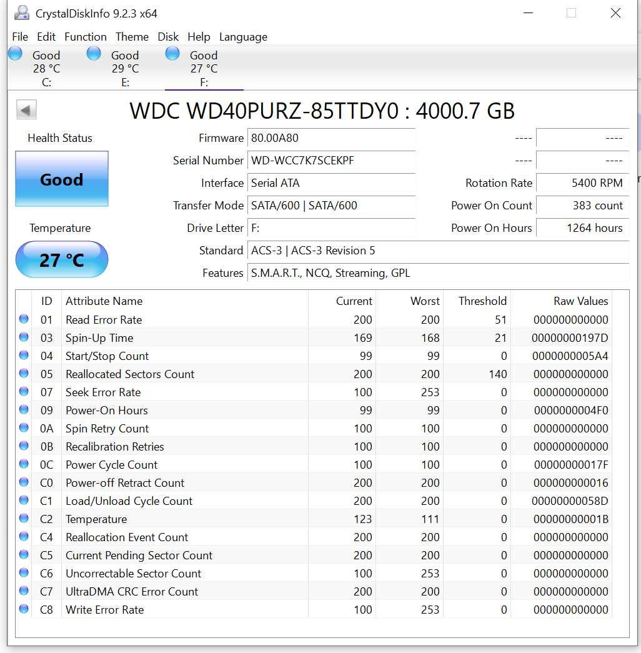Click the Worst column header
Image resolution: width=641 pixels, height=653 pixels.
pos(409,301)
